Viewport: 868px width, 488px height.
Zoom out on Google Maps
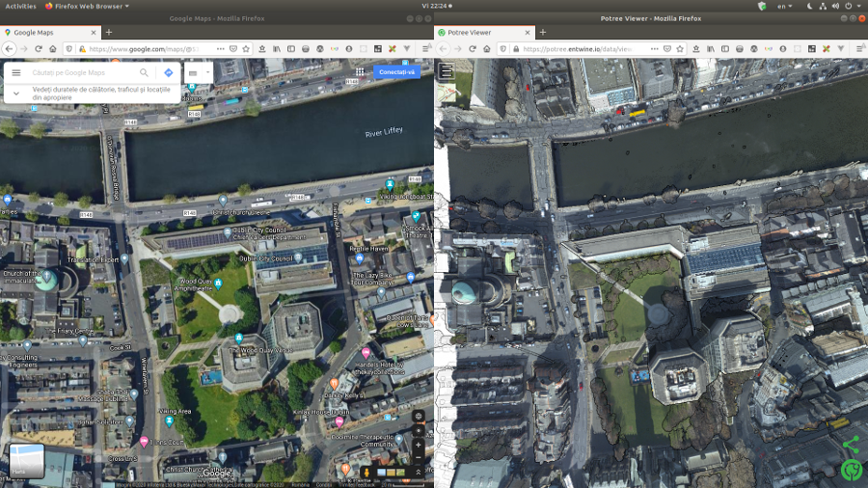[x=418, y=457]
